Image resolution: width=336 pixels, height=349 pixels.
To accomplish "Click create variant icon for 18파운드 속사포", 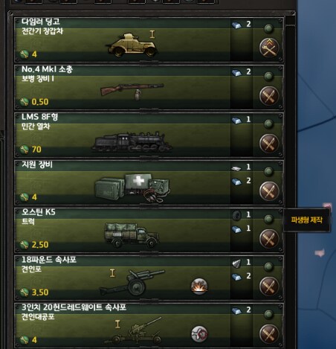I will coord(269,286).
